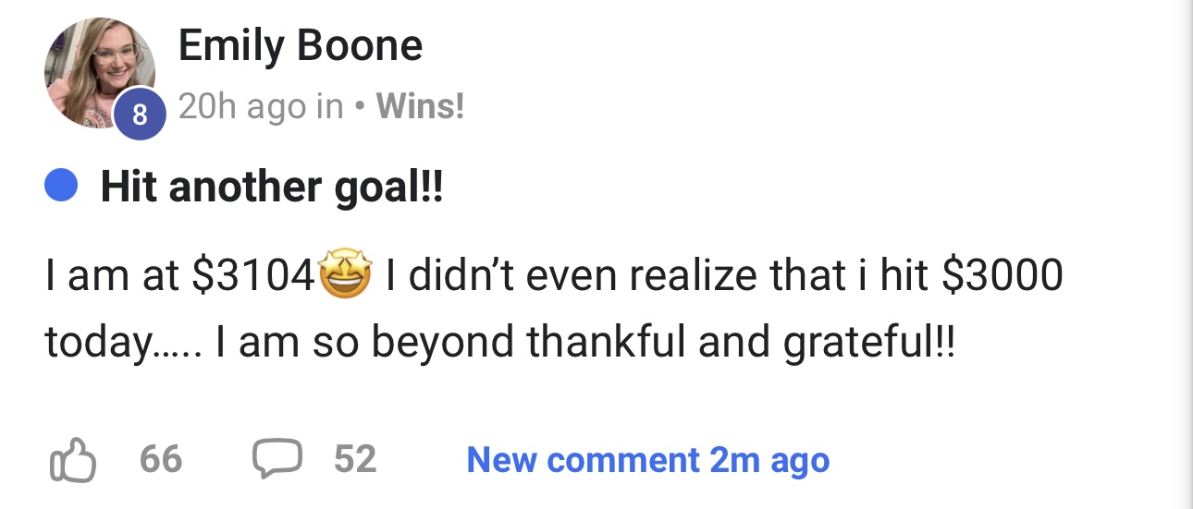
Task: Click the blue unread dot beside title
Action: point(61,188)
